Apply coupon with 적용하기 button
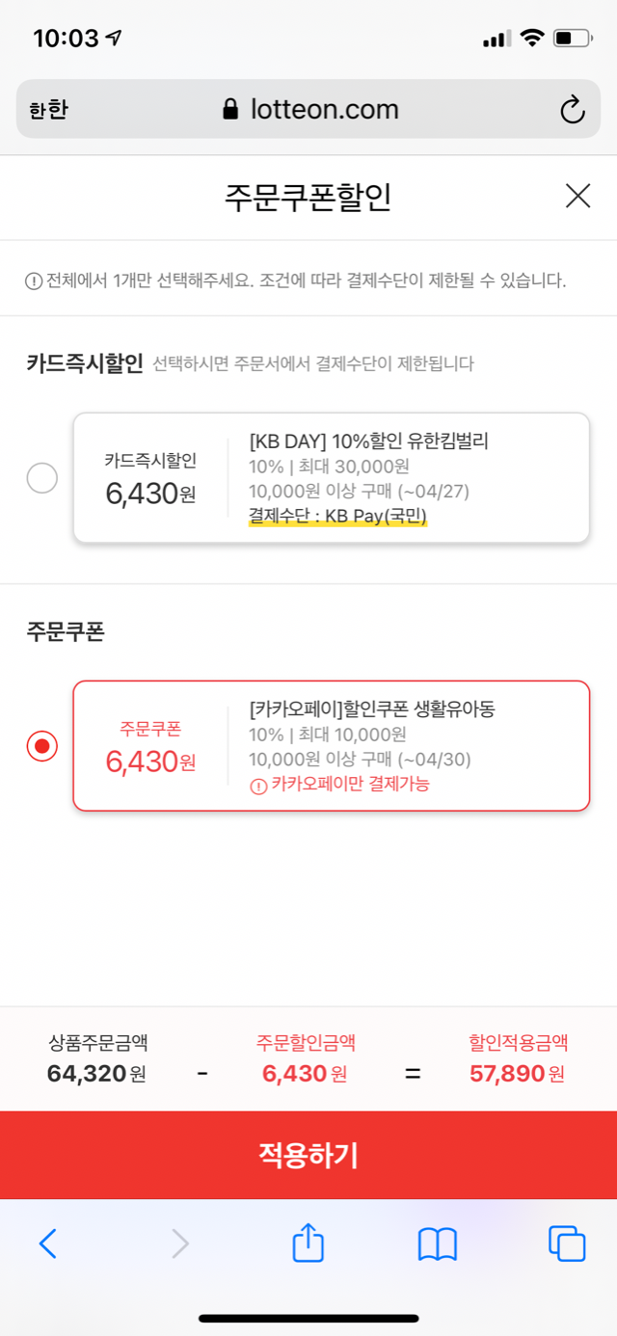617x1336 pixels. point(308,1155)
